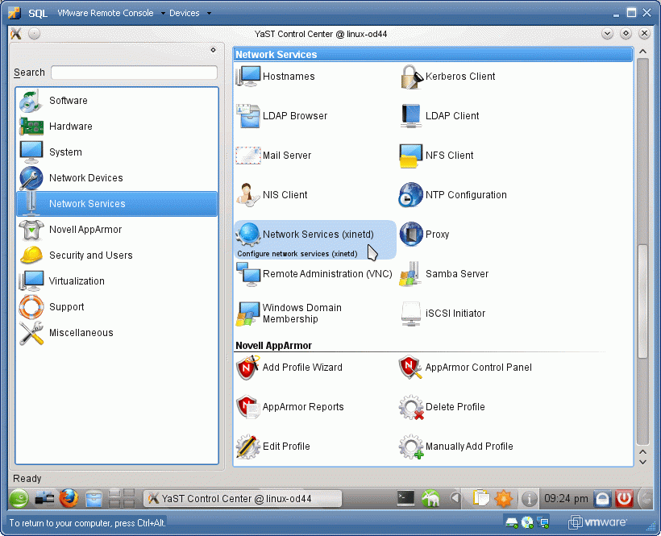Click the search panel float diamond button
Image resolution: width=661 pixels, height=536 pixels.
[x=214, y=50]
